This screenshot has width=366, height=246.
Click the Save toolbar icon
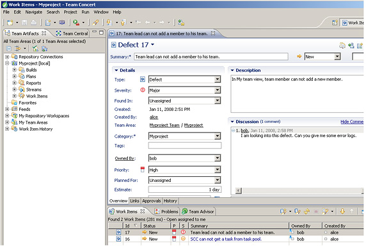24,22
